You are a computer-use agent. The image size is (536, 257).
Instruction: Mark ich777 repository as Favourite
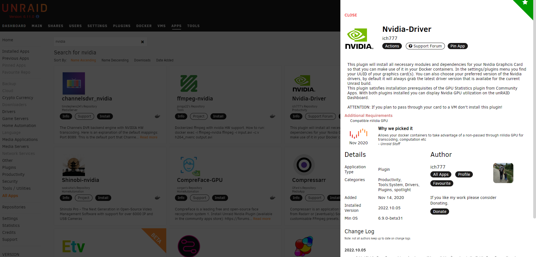click(x=442, y=183)
